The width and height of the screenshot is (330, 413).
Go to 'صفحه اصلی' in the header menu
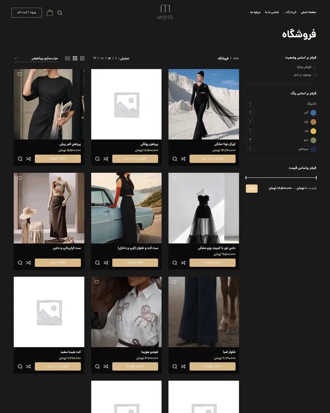point(309,12)
